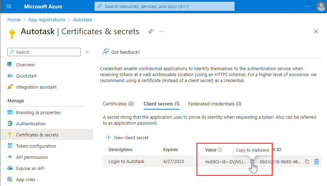Delete the Login to Autotask secret
This screenshot has width=327, height=186.
click(316, 162)
